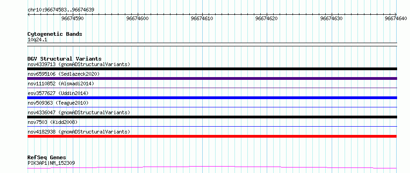Click the 96674640 ruler position
This screenshot has height=173, width=410.
click(396, 18)
